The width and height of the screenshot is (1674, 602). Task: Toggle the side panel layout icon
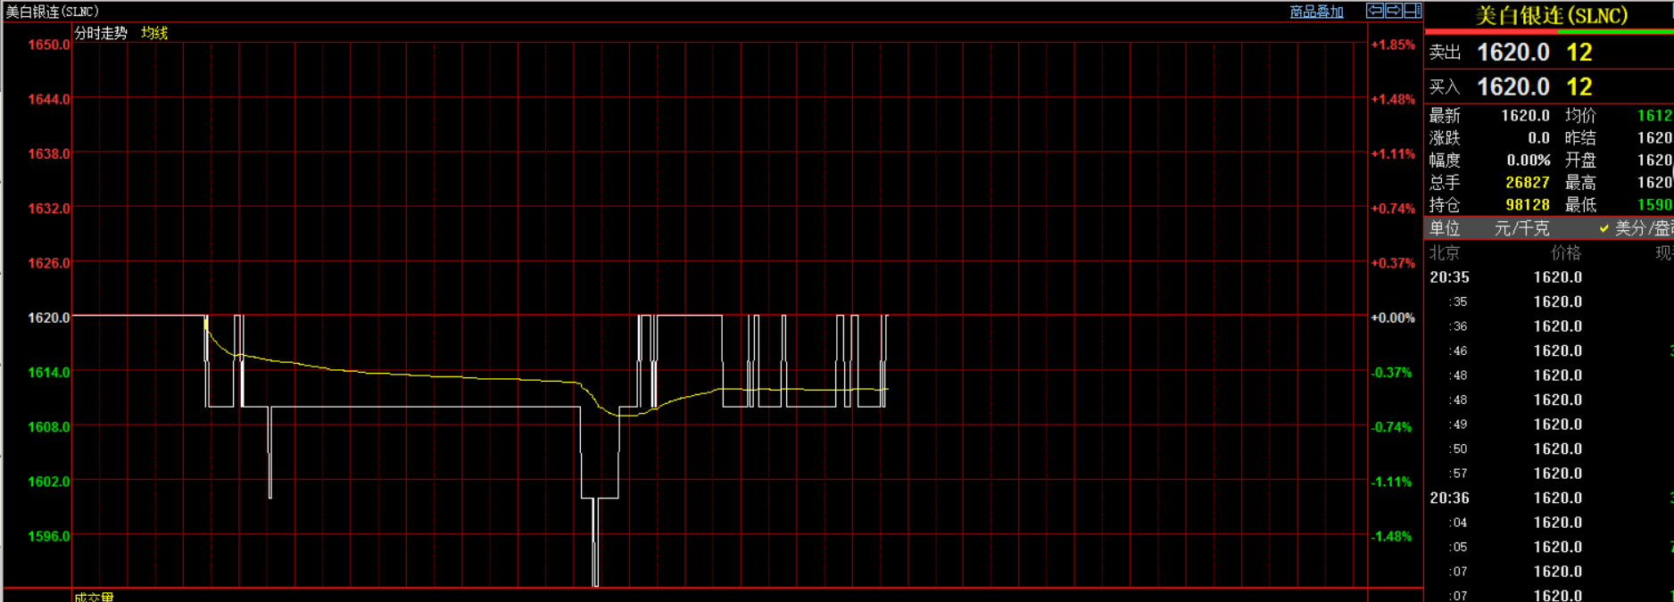pos(1413,11)
